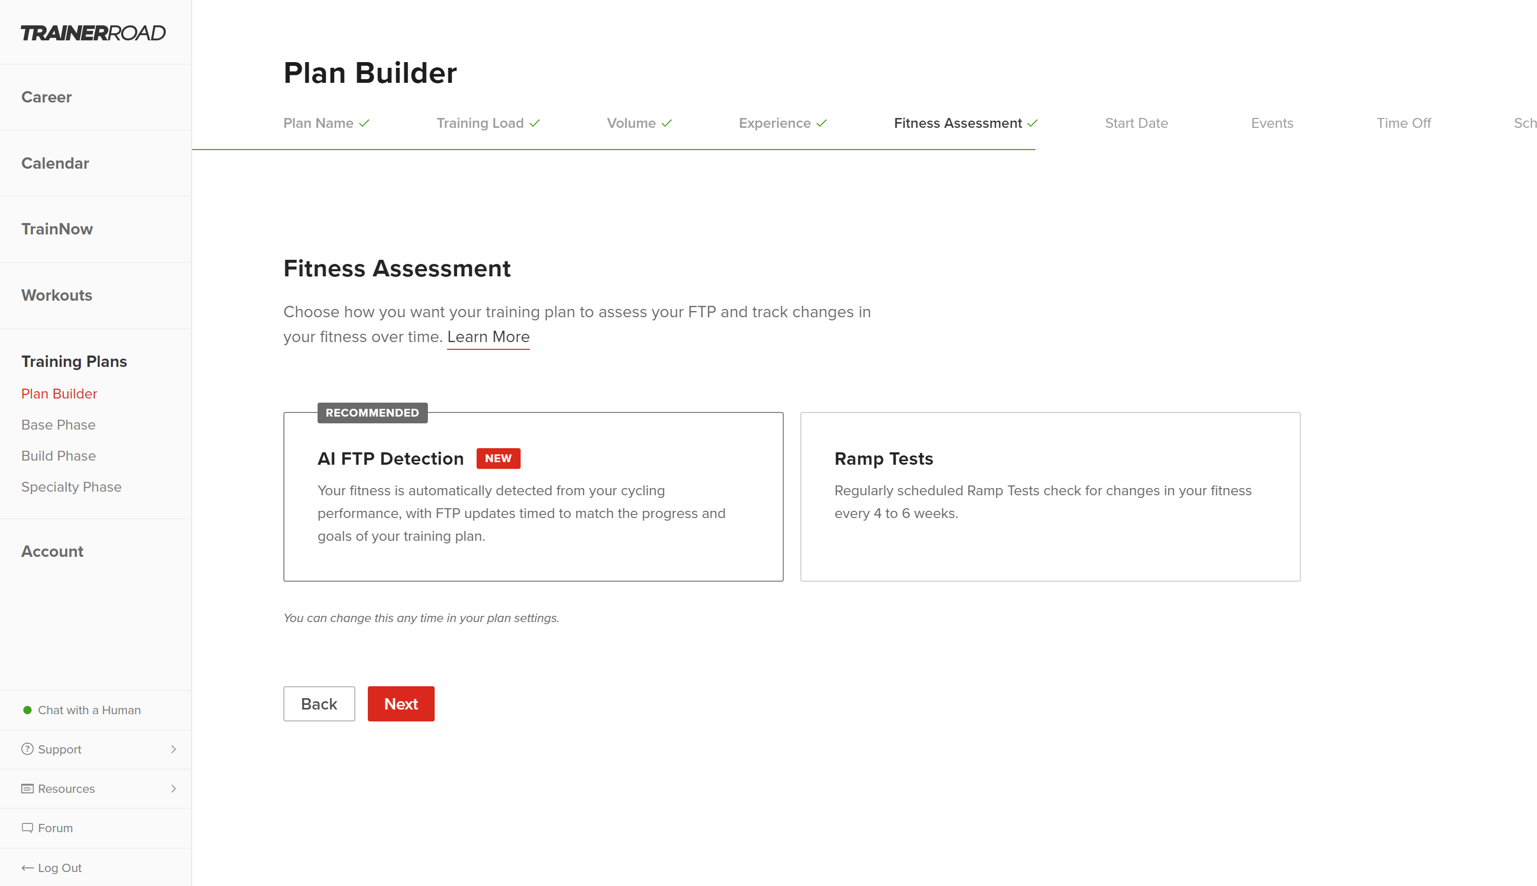Click the TrainerRoad logo
This screenshot has height=886, width=1537.
[93, 33]
